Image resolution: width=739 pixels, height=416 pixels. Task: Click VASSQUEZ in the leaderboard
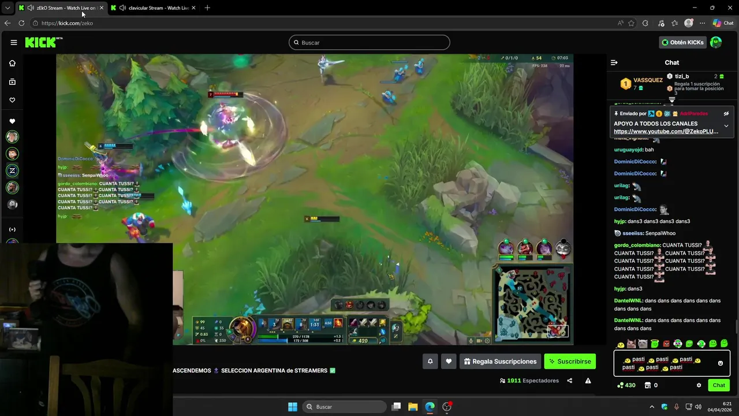click(648, 80)
